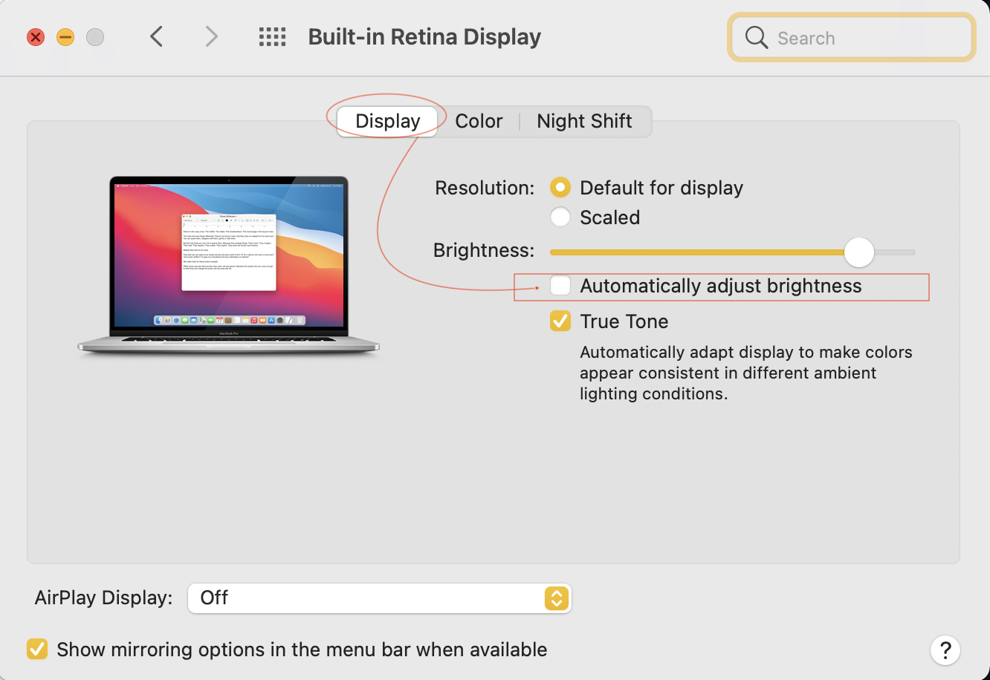The image size is (990, 680).
Task: Open the Night Shift tab
Action: [584, 121]
